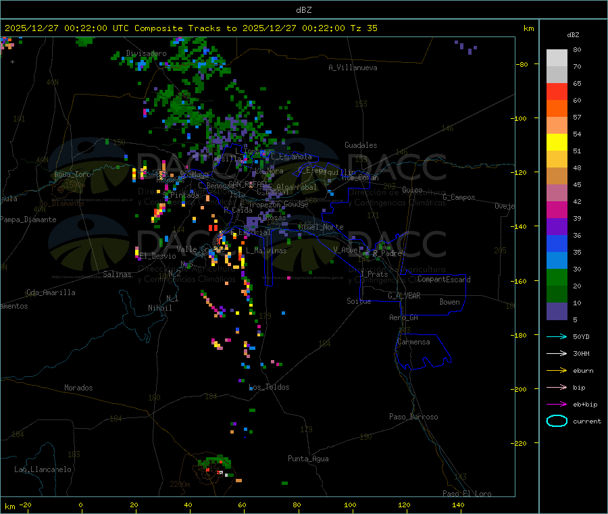Click the light blue 35 dBZ swatch

tap(557, 260)
